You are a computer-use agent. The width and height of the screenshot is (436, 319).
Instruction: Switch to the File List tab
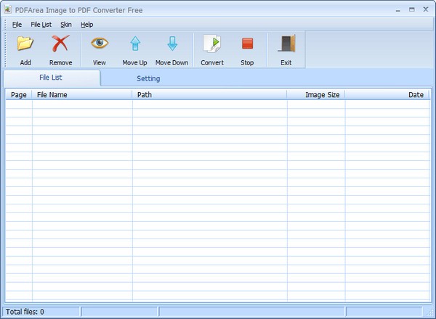click(x=52, y=78)
